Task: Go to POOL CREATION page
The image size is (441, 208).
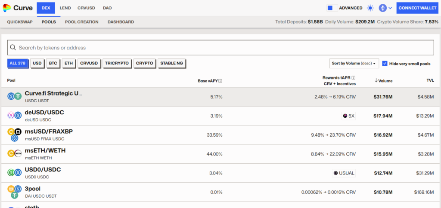Action: [x=81, y=22]
